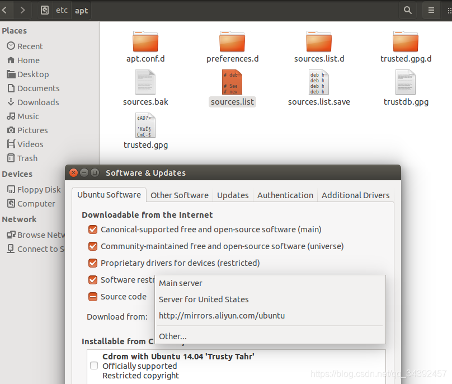This screenshot has height=384, width=452.
Task: Uncheck Community-maintained software (universe) checkbox
Action: [93, 246]
